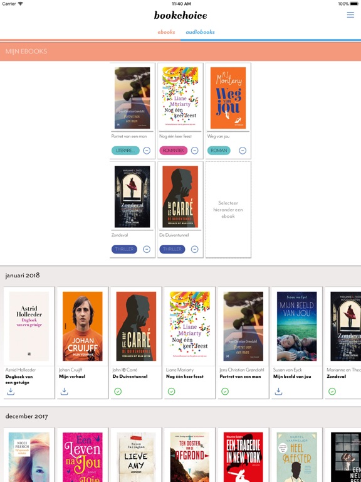
Task: Tap the bookchoice logo
Action: click(x=180, y=15)
